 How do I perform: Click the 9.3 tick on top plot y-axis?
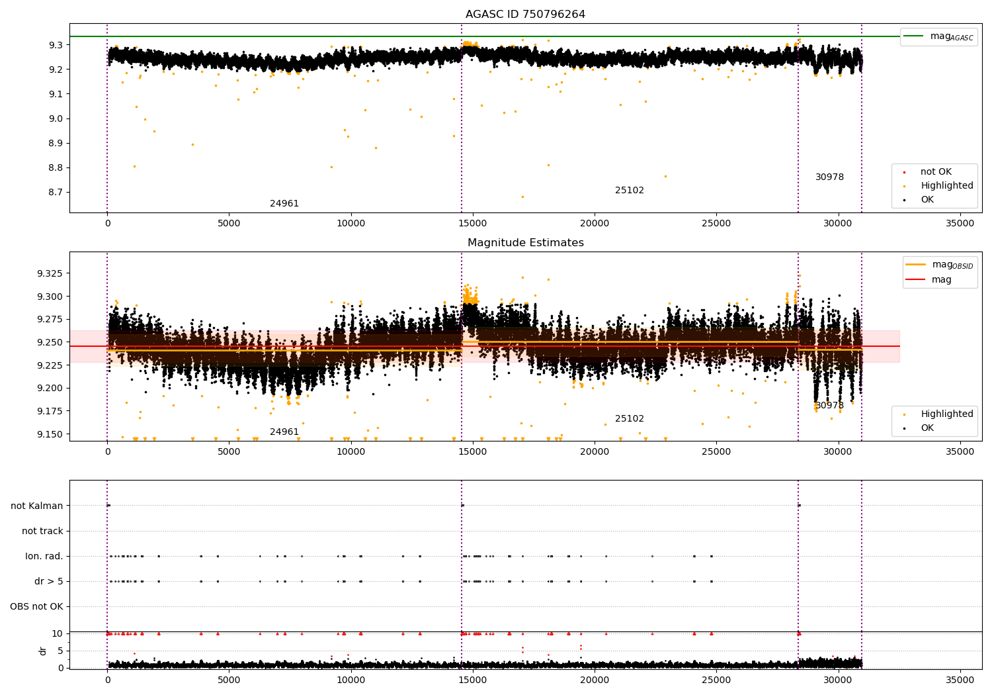click(56, 45)
